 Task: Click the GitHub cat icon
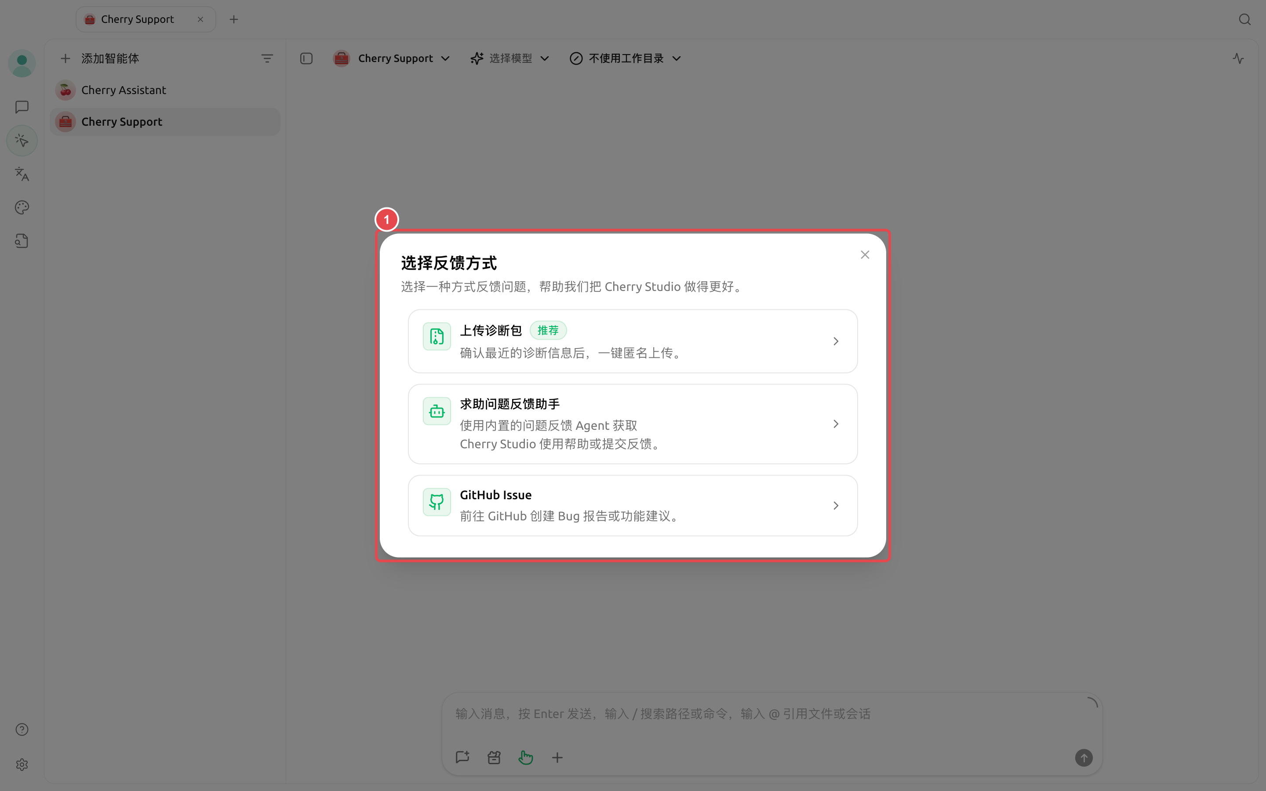click(437, 502)
